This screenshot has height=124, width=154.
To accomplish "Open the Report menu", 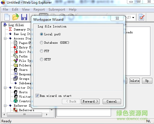I will coord(39,10).
